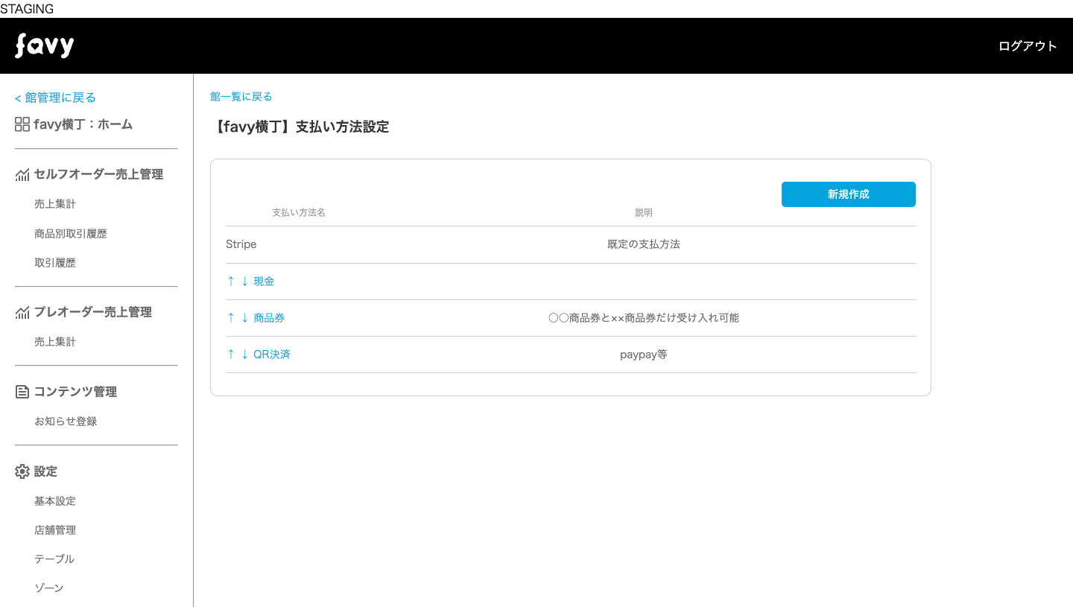Move QR決済 down in list
1073x607 pixels.
click(244, 355)
